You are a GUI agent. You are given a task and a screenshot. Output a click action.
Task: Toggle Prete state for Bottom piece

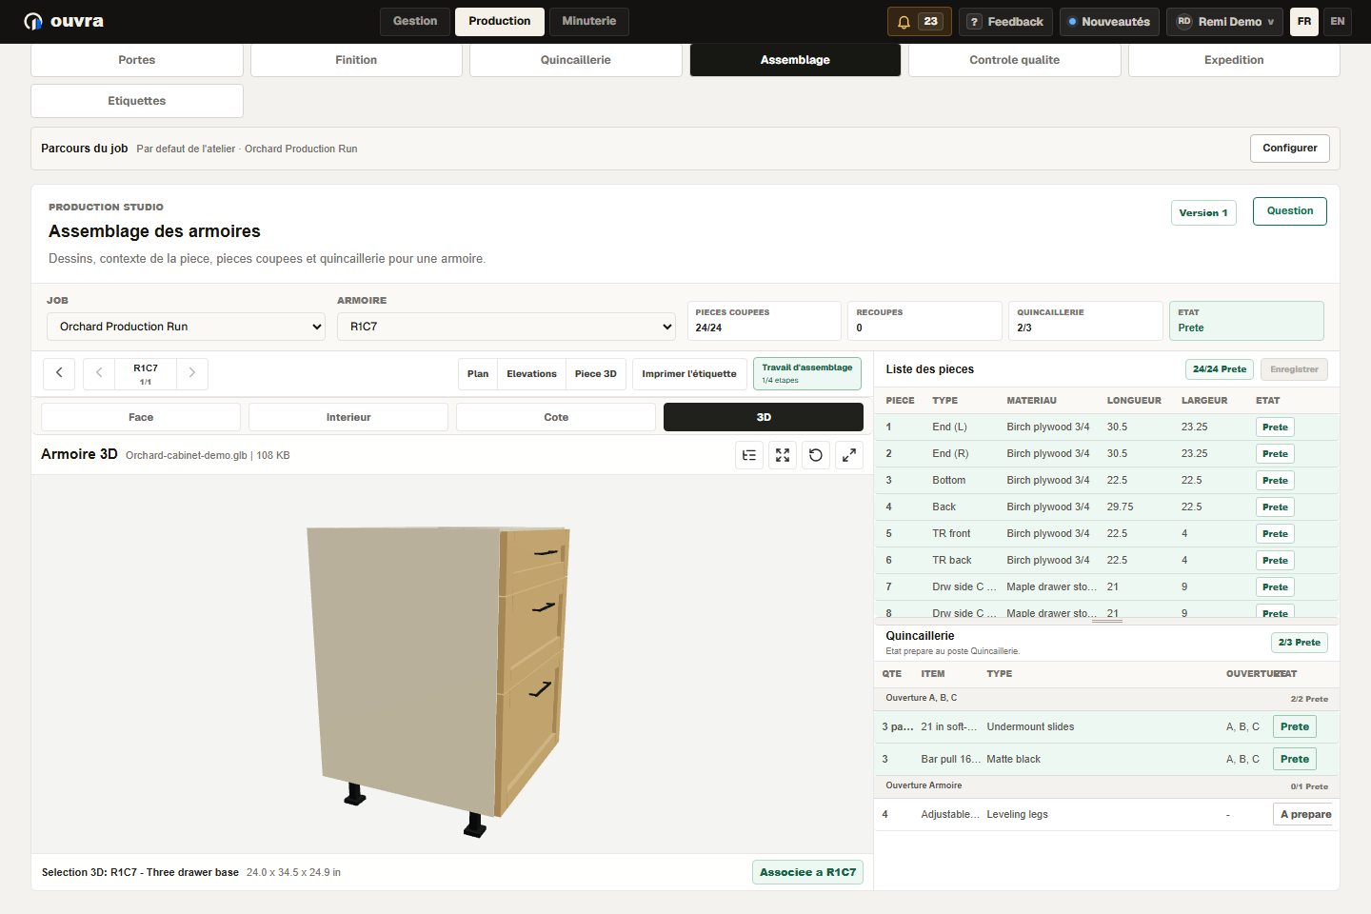click(x=1275, y=481)
